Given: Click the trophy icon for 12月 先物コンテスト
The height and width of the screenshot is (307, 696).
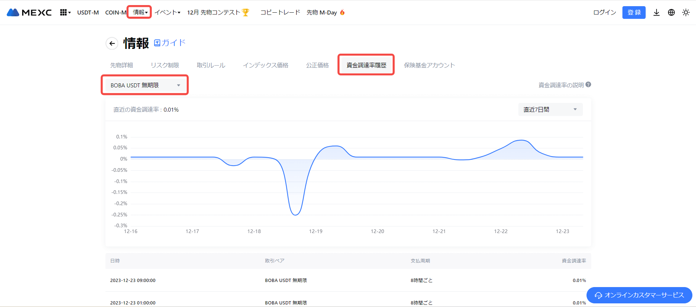Looking at the screenshot, I should tap(245, 12).
